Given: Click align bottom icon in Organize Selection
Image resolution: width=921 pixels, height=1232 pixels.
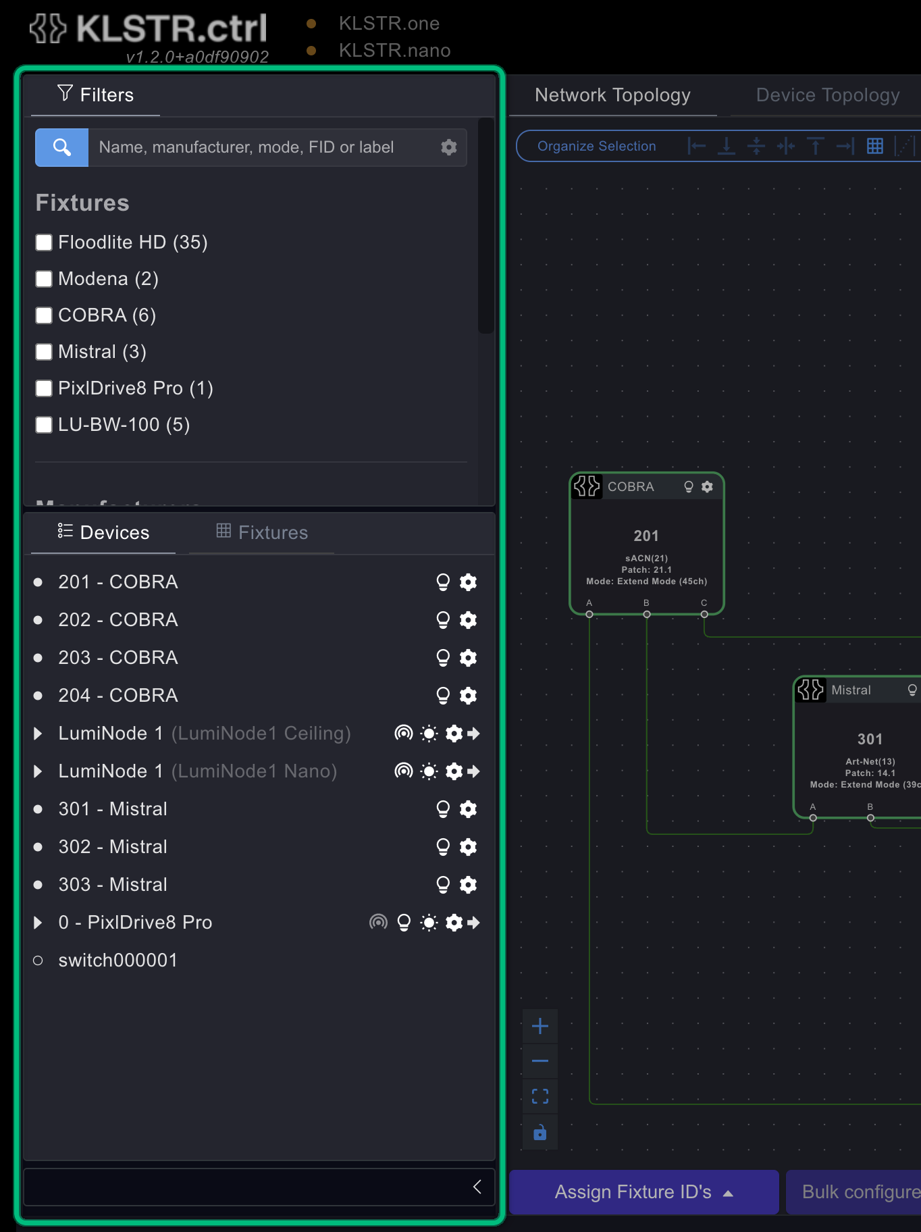Looking at the screenshot, I should point(727,146).
